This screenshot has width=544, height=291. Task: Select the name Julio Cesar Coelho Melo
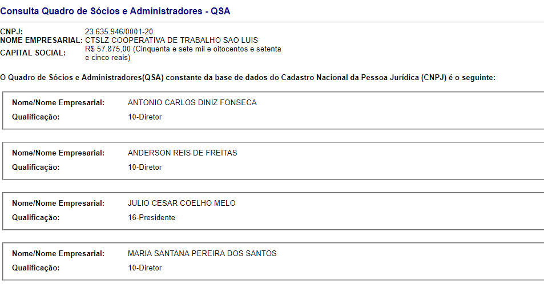click(x=182, y=204)
